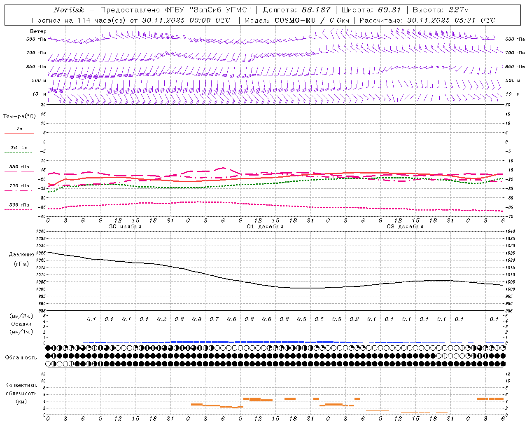Click the Высота: 227м elevation text
527x422 pixels.
tap(440, 10)
